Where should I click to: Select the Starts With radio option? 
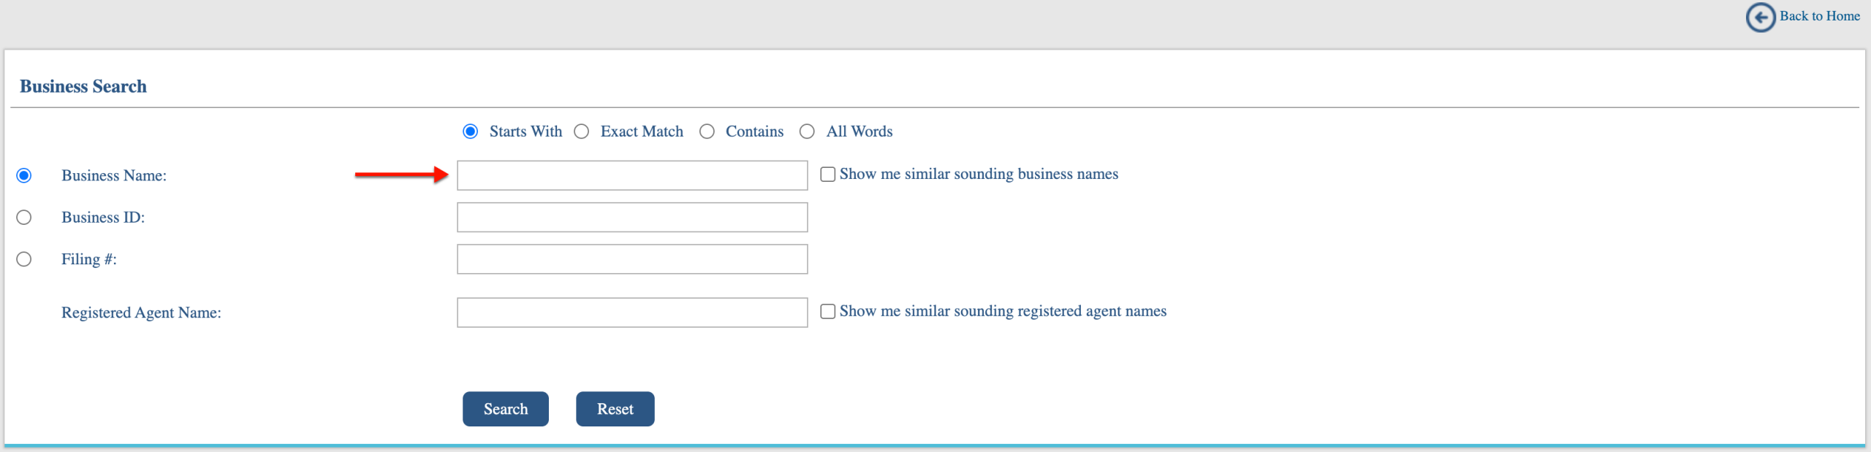pyautogui.click(x=471, y=131)
